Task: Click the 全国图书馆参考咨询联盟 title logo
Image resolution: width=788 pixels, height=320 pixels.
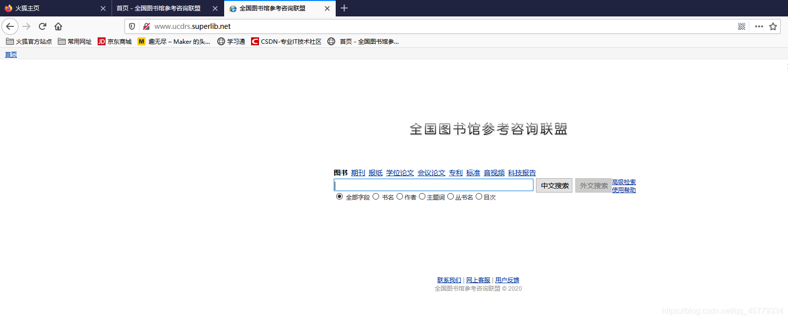Action: 489,129
